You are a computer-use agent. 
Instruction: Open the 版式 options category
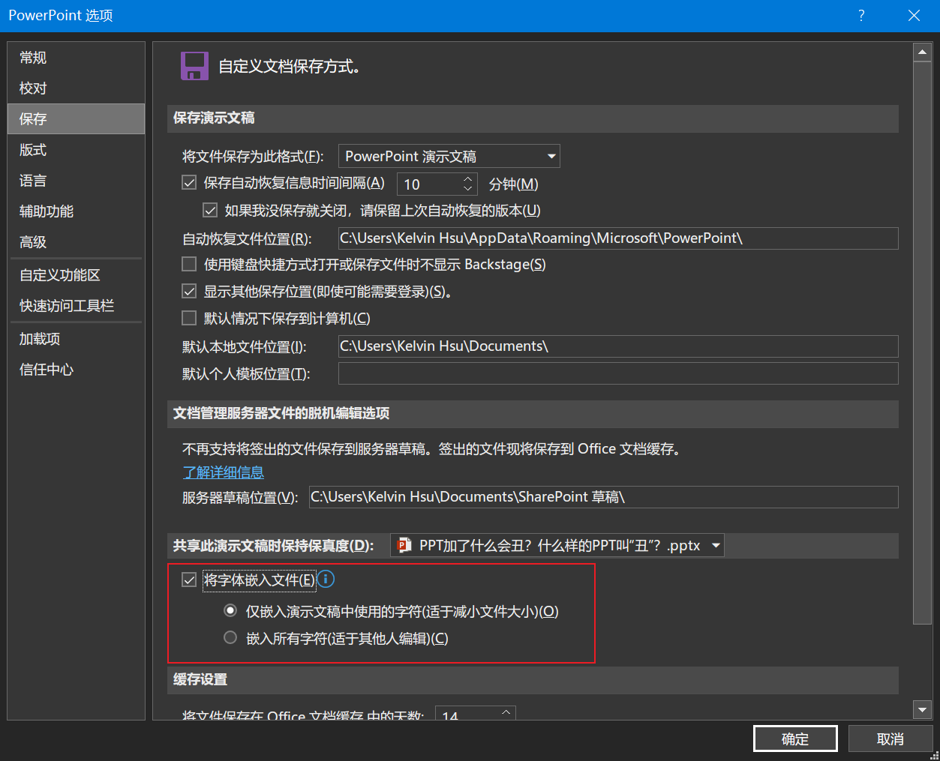tap(76, 150)
